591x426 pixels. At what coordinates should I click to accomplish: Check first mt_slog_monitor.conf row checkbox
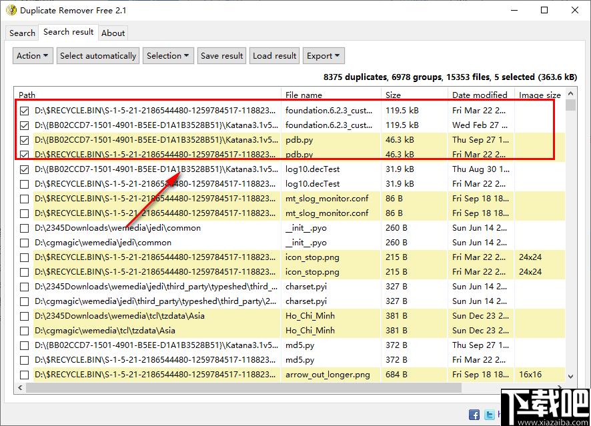(25, 199)
